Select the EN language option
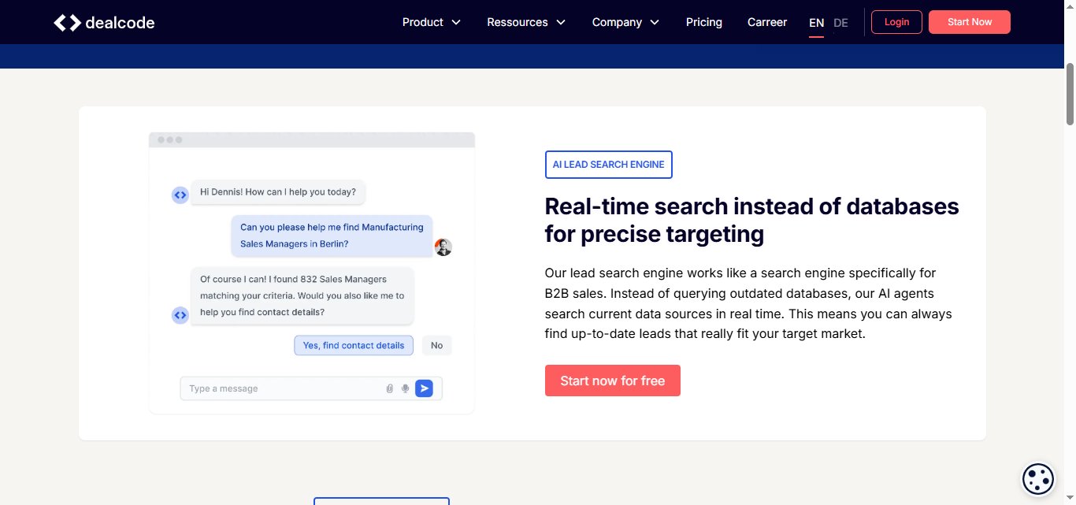This screenshot has width=1076, height=505. [x=816, y=23]
